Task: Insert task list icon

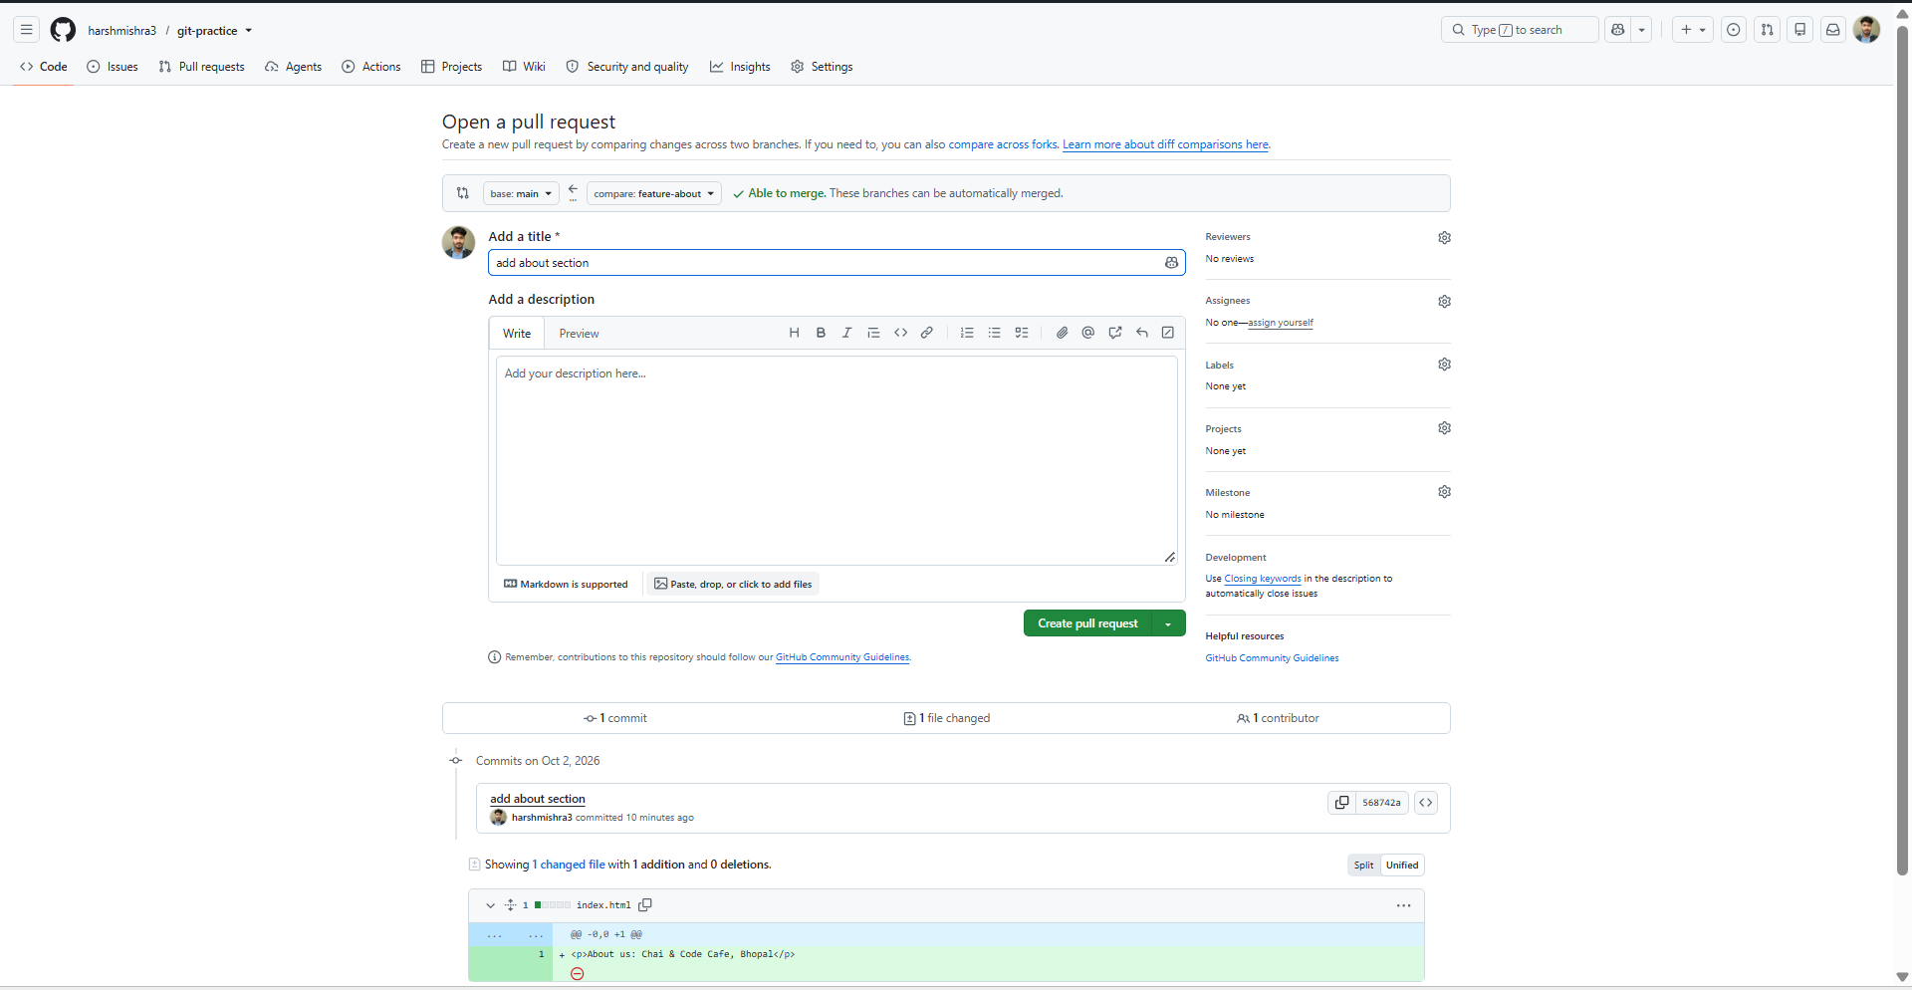Action: coord(1021,333)
